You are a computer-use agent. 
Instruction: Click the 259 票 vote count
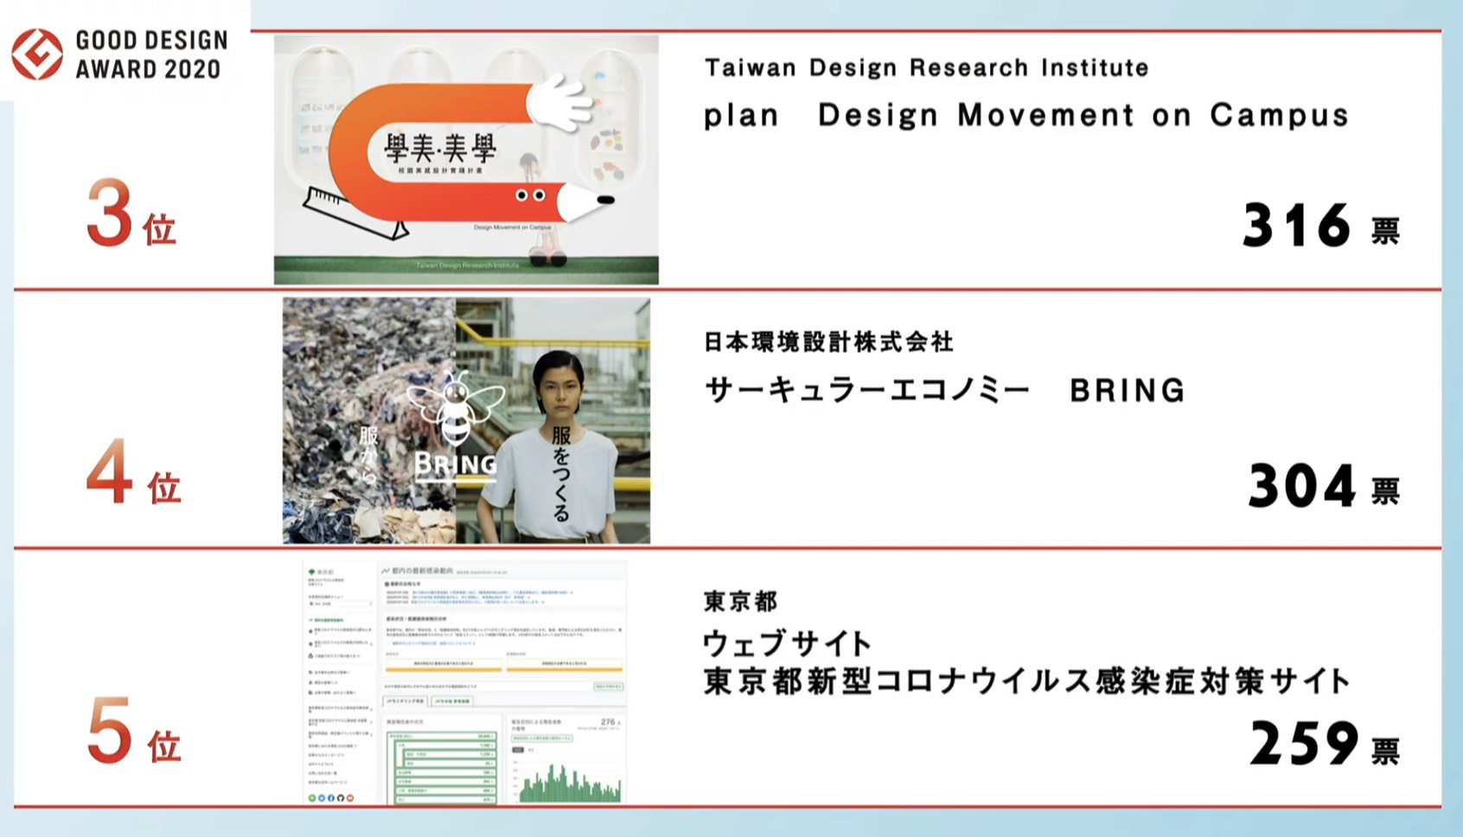1325,744
